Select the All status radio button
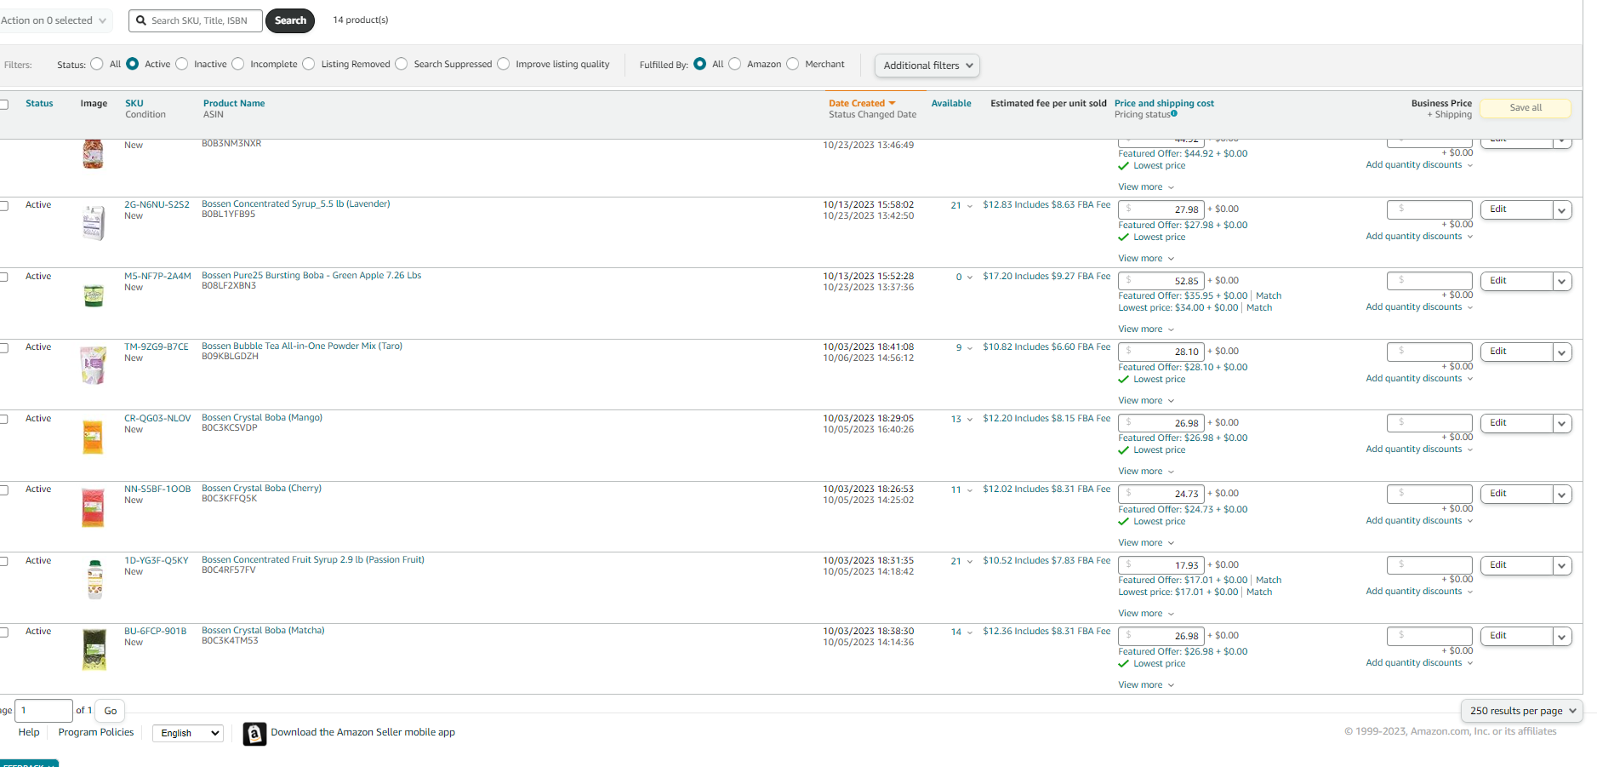1597x767 pixels. [x=97, y=64]
